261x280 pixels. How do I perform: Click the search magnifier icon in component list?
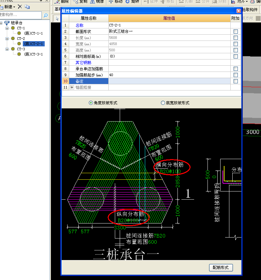[46, 15]
